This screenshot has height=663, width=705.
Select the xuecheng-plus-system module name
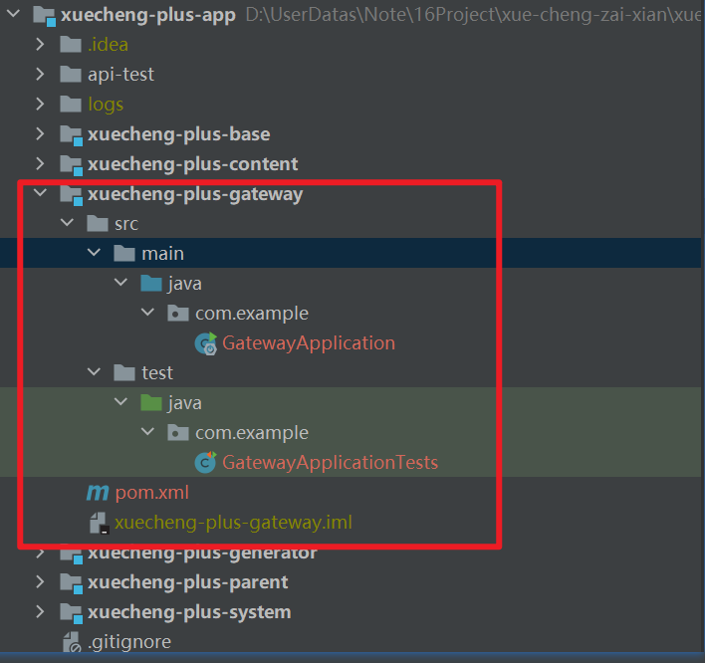tap(189, 612)
